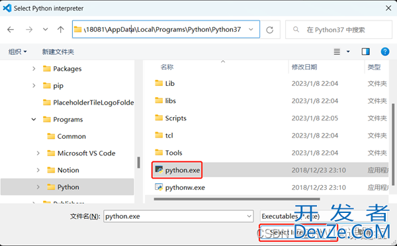Click the tcl folder icon
This screenshot has width=397, height=246.
(x=159, y=135)
